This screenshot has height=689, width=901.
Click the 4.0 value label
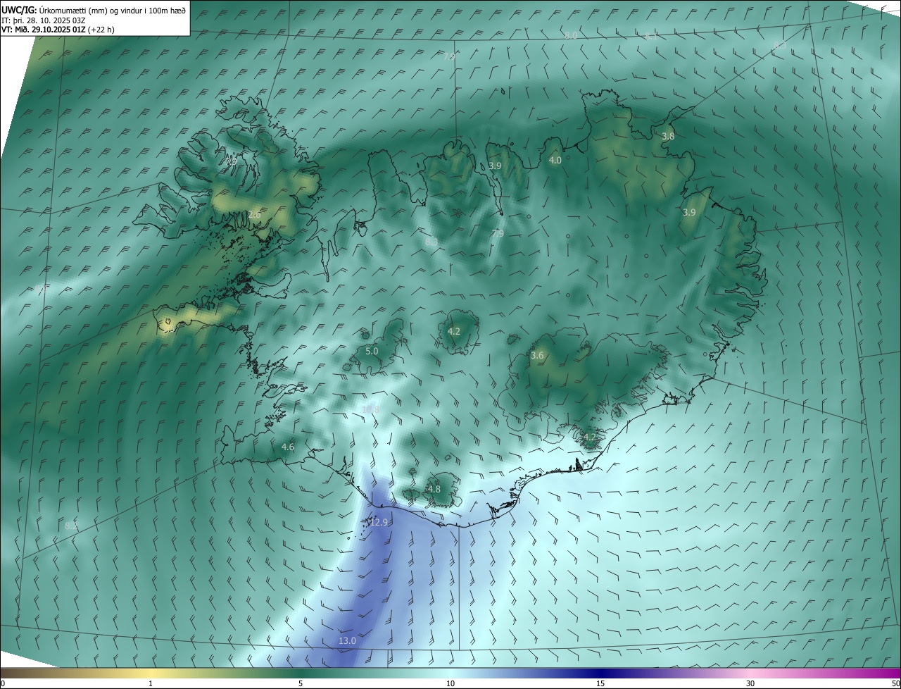[x=555, y=161]
